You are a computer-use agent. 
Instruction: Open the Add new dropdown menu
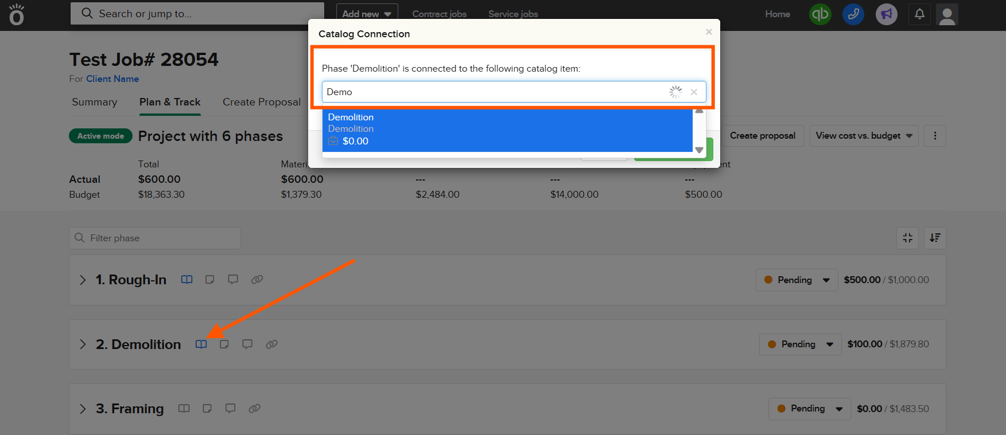(x=366, y=14)
